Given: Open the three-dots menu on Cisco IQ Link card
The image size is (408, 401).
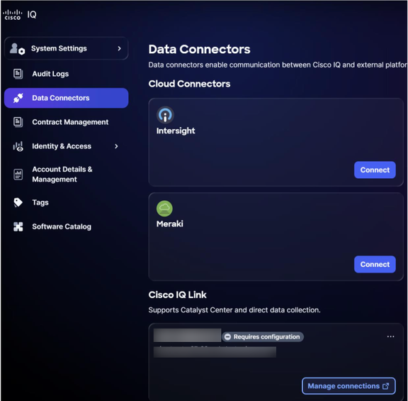Looking at the screenshot, I should [x=390, y=336].
